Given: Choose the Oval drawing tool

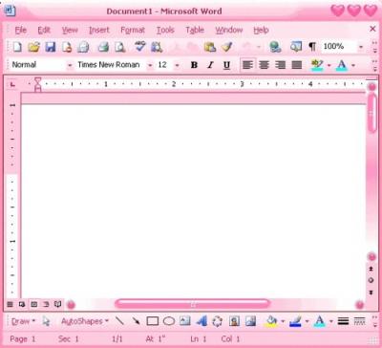Looking at the screenshot, I should pos(169,321).
